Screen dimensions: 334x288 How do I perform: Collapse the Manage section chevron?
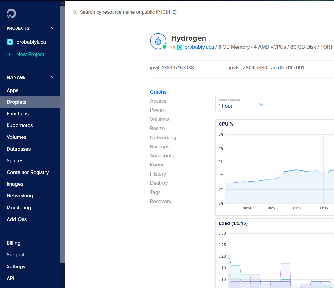pyautogui.click(x=51, y=77)
